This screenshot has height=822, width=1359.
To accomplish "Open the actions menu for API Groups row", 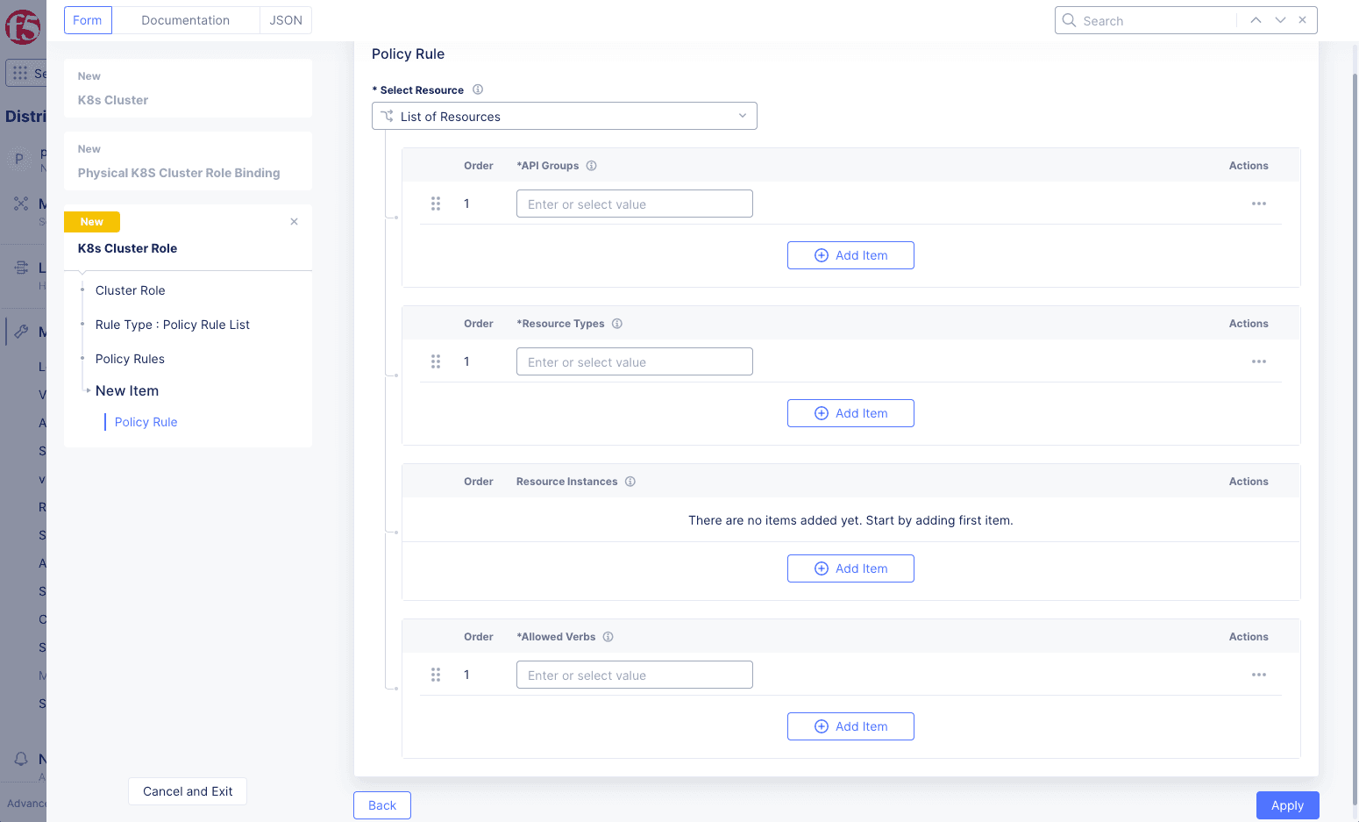I will [1258, 204].
